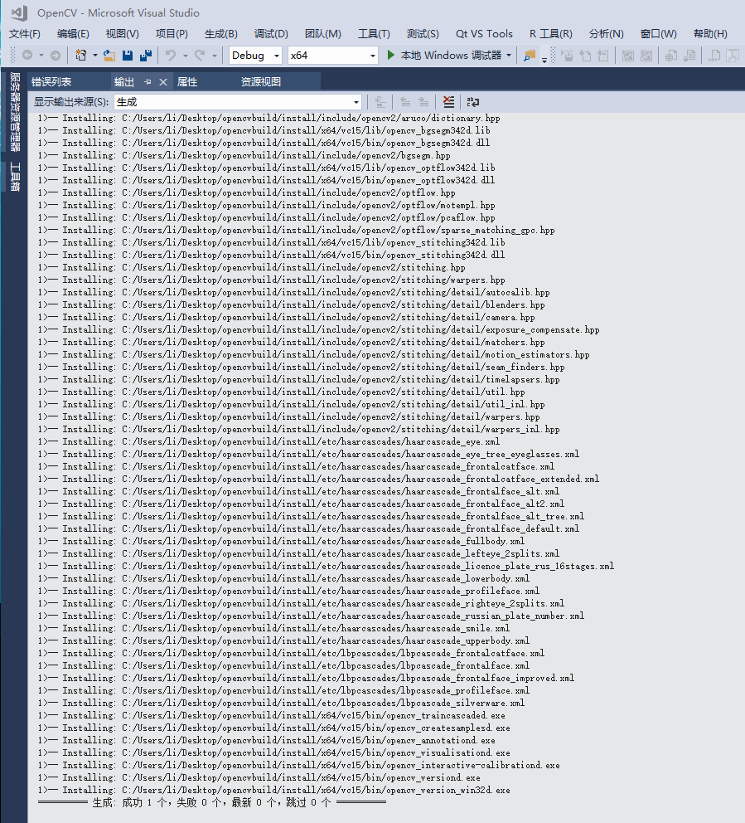Go to next message in output
Viewport: 745px width, 823px height.
(423, 102)
